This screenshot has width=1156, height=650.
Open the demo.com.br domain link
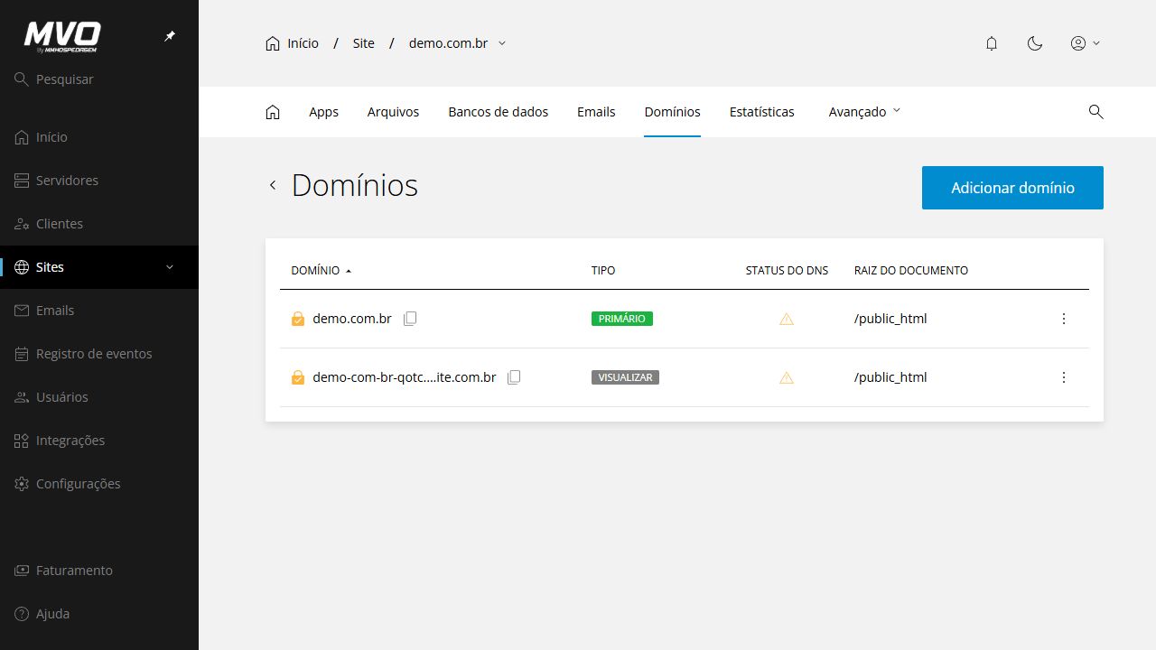[352, 319]
